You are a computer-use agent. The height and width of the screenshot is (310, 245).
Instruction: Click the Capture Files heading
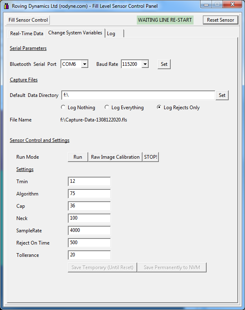click(24, 80)
